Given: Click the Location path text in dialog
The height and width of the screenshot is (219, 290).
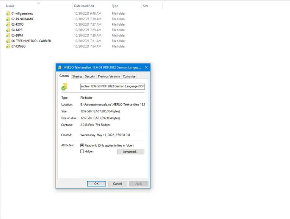Looking at the screenshot, I should (x=113, y=104).
